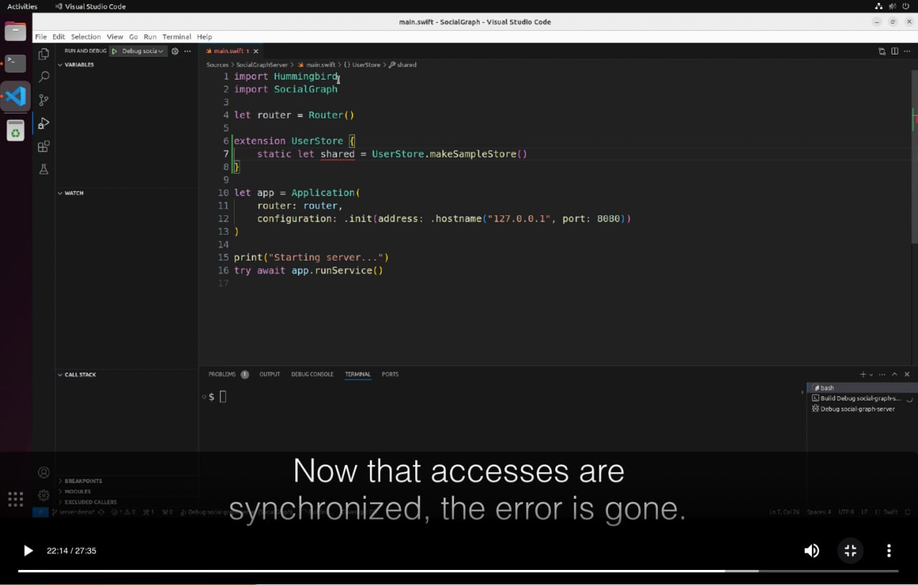Expand the Breakpoints section
Viewport: 918px width, 585px height.
[x=82, y=481]
